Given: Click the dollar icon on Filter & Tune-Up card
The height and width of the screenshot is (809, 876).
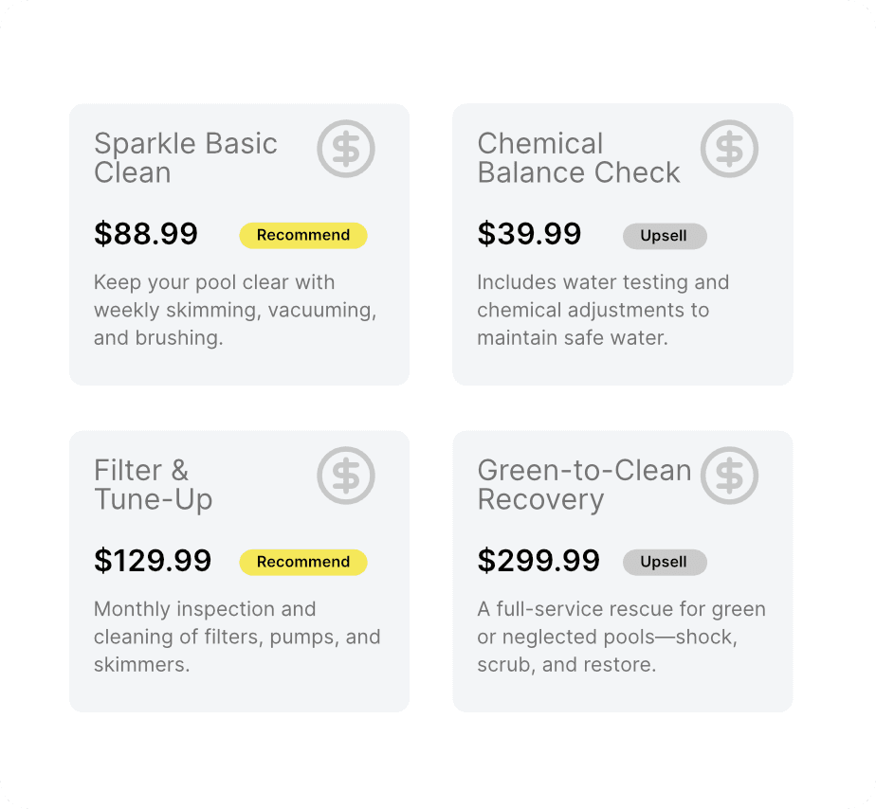Looking at the screenshot, I should pos(346,476).
